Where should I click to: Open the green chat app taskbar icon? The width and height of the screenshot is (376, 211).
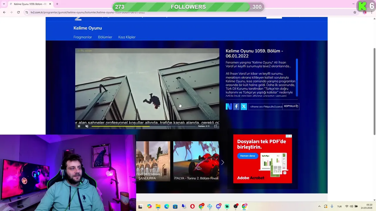pyautogui.click(x=227, y=206)
